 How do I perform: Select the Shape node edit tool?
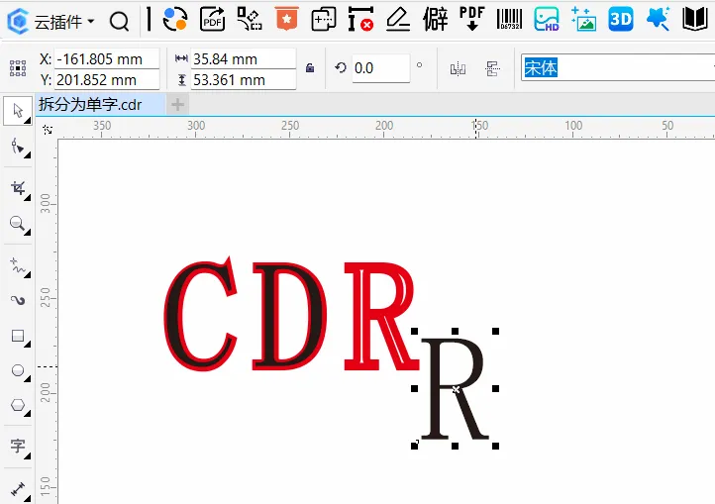(18, 147)
